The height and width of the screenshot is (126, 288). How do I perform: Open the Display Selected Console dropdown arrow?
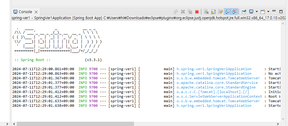(257, 12)
